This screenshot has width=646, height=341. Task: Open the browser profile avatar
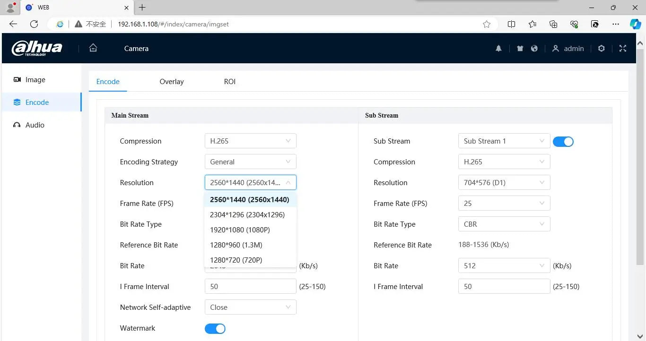click(10, 7)
